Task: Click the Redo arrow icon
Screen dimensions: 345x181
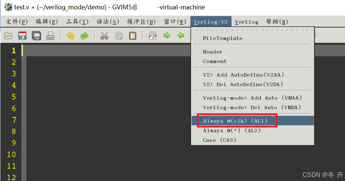Action: (x=84, y=36)
